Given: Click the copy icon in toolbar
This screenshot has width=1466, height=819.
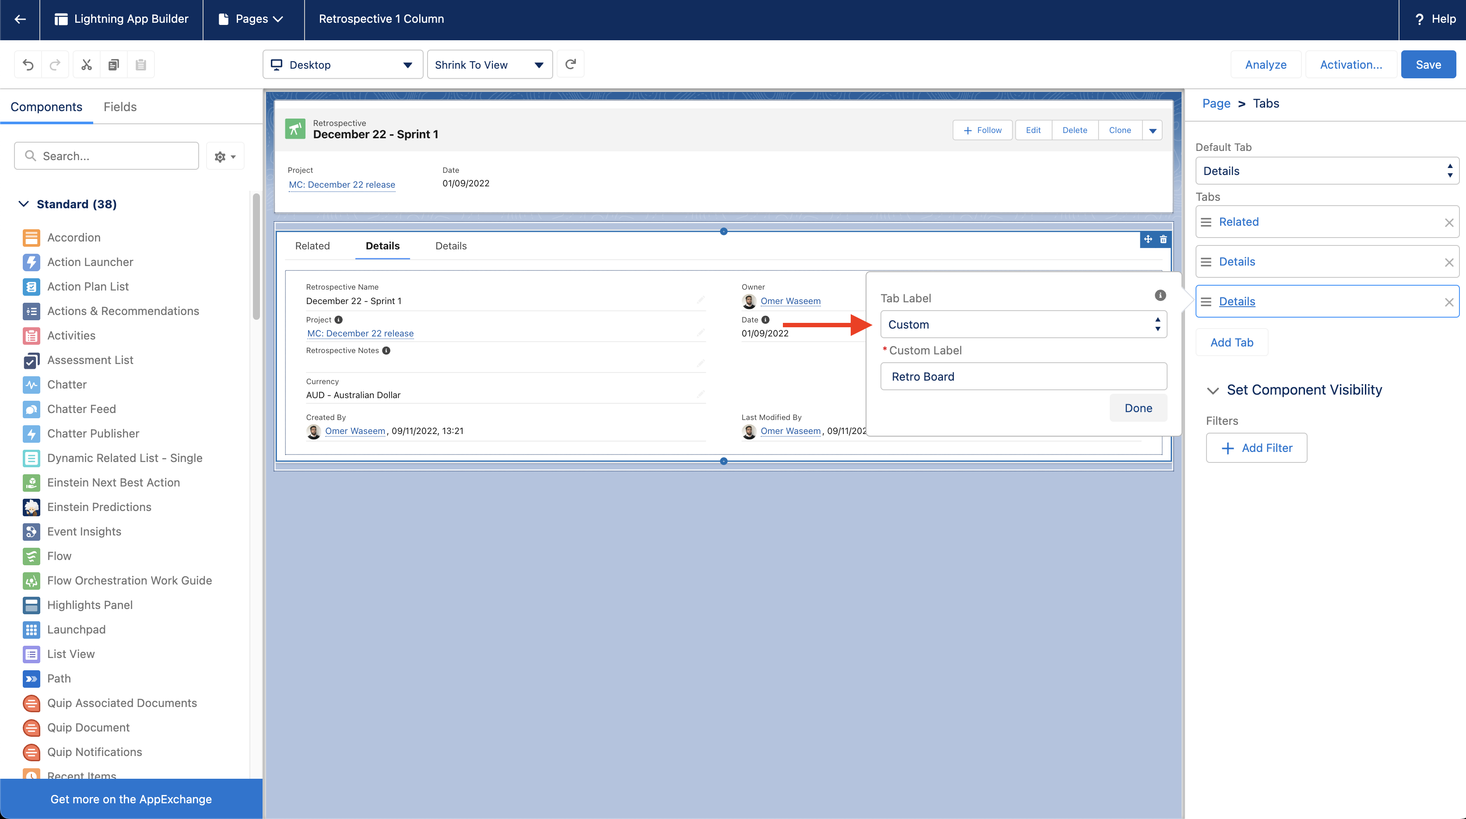Looking at the screenshot, I should click(x=114, y=64).
